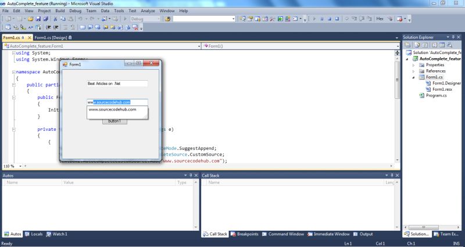Switch to the Immediate Window tab
The width and height of the screenshot is (465, 247).
[x=328, y=234]
